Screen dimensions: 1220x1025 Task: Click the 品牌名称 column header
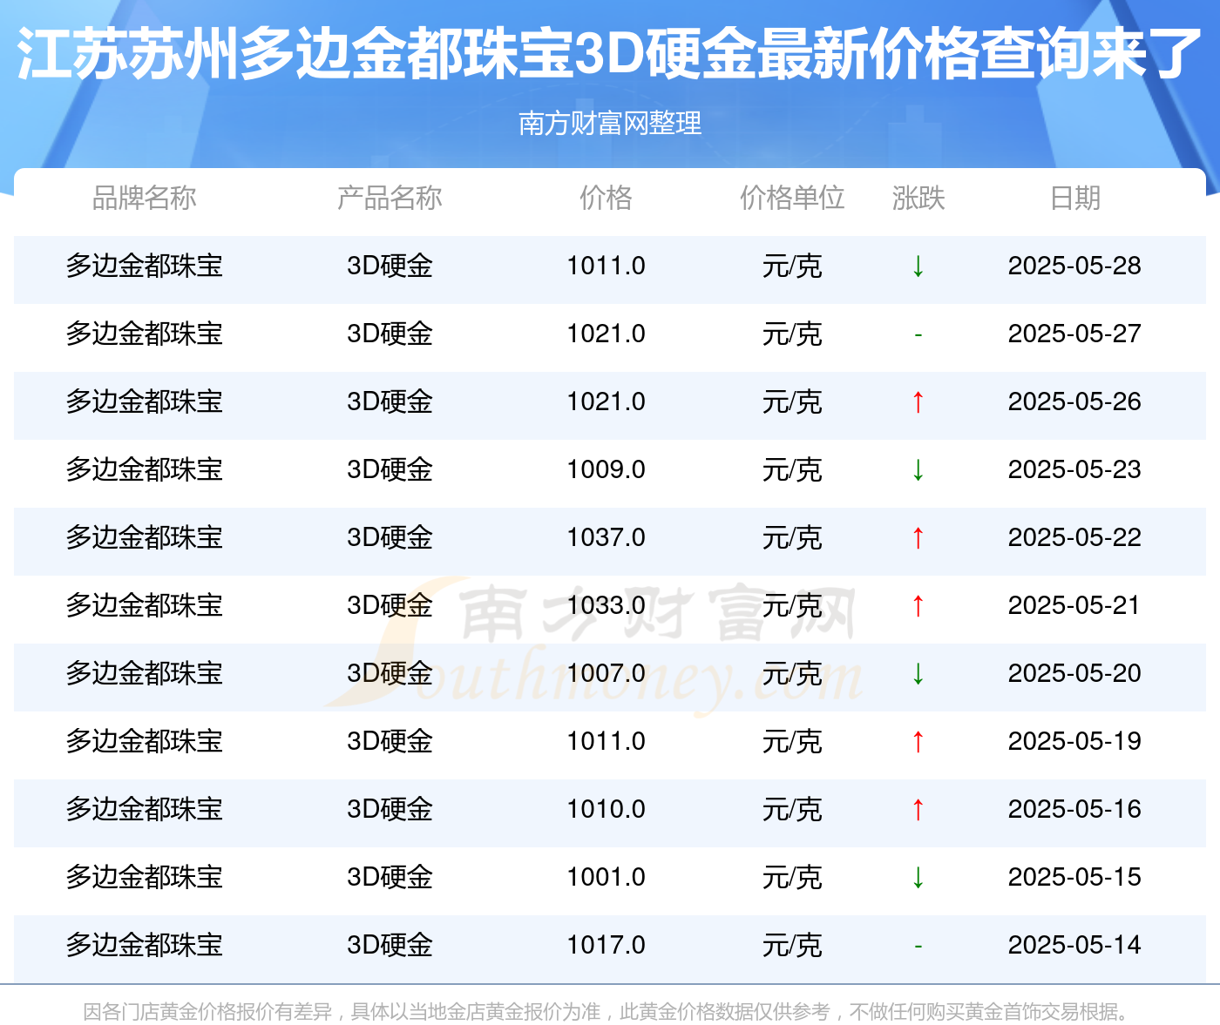tap(145, 198)
